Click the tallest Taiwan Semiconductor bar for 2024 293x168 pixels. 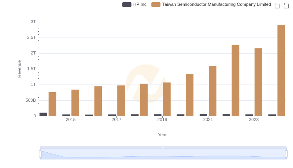[x=281, y=71]
